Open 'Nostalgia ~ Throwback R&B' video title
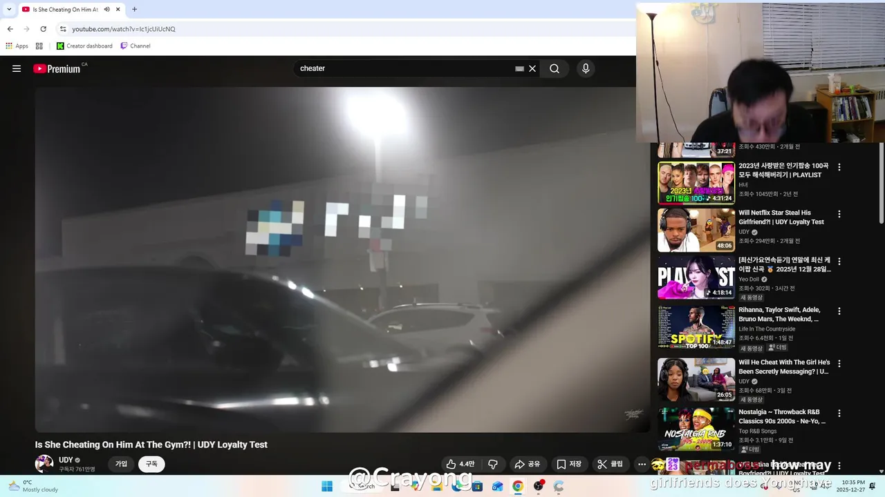The height and width of the screenshot is (497, 885). tap(782, 416)
